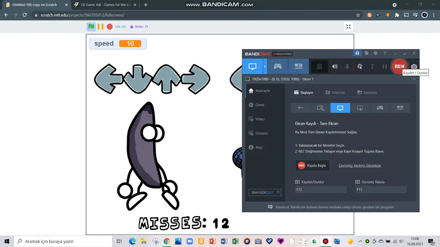440x247 pixels.
Task: Open Bandicam output folder icon
Action: coord(367,53)
